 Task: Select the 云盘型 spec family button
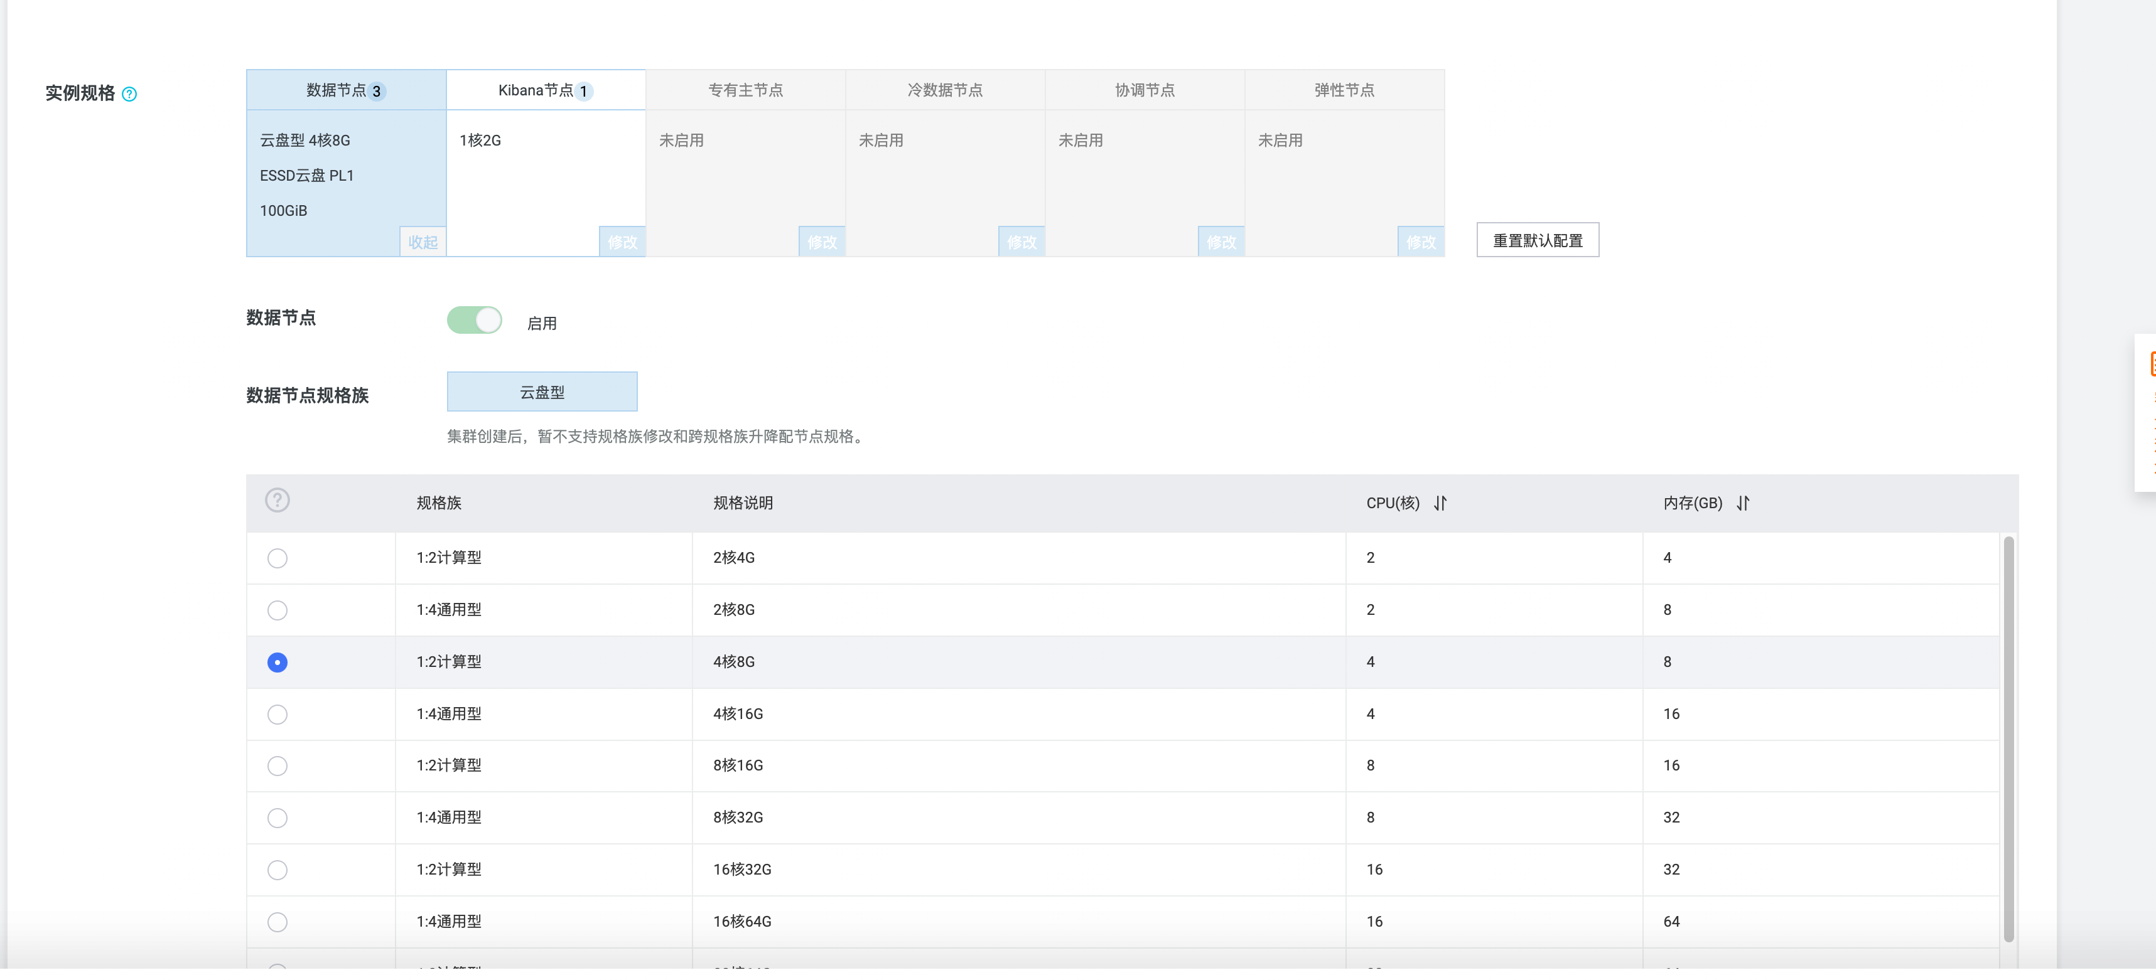[541, 390]
